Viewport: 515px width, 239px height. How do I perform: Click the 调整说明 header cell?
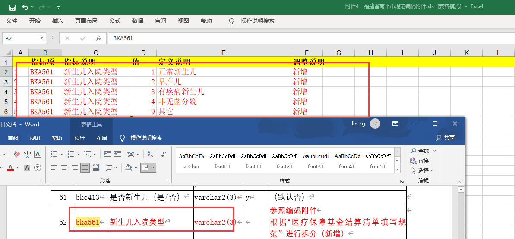306,62
